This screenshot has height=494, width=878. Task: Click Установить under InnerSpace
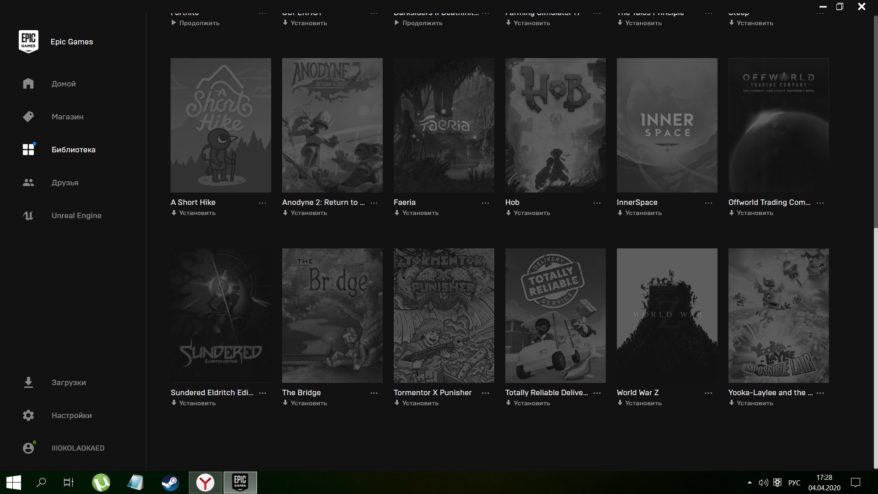[639, 213]
